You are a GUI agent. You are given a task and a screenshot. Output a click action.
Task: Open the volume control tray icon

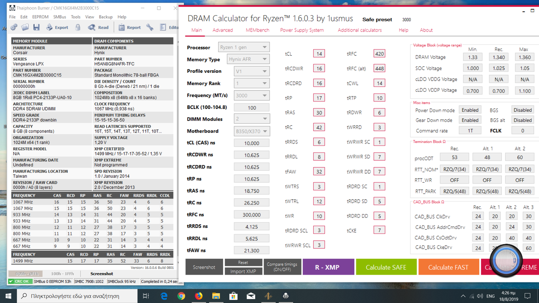point(480,296)
